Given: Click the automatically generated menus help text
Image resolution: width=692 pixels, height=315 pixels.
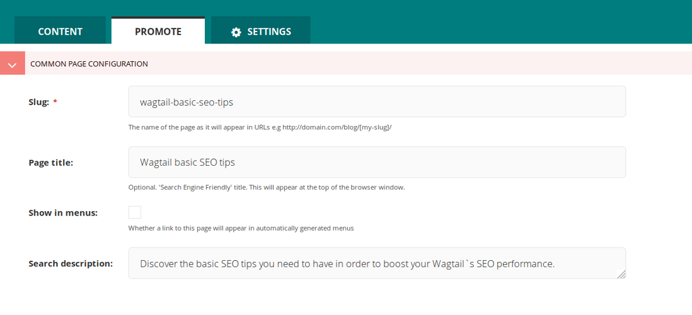Looking at the screenshot, I should pyautogui.click(x=241, y=228).
